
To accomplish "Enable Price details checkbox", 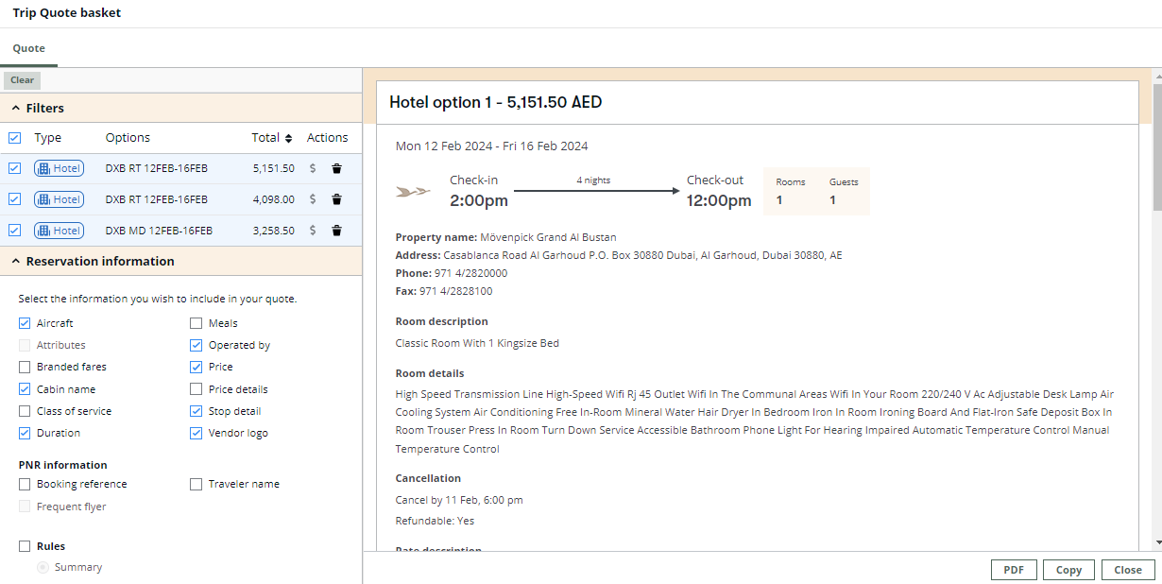I will pos(197,389).
